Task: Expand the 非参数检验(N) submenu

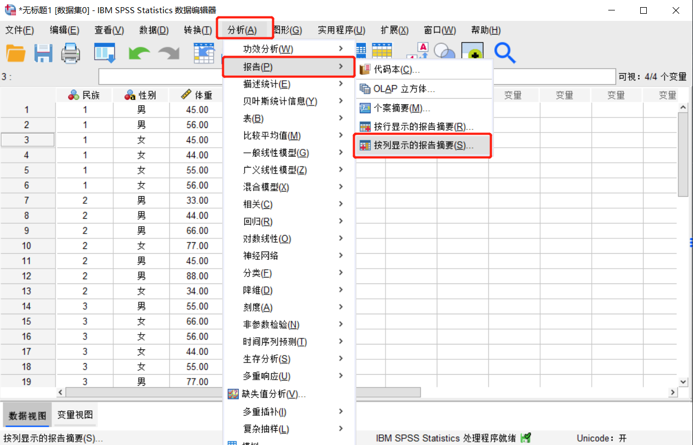Action: (x=289, y=325)
